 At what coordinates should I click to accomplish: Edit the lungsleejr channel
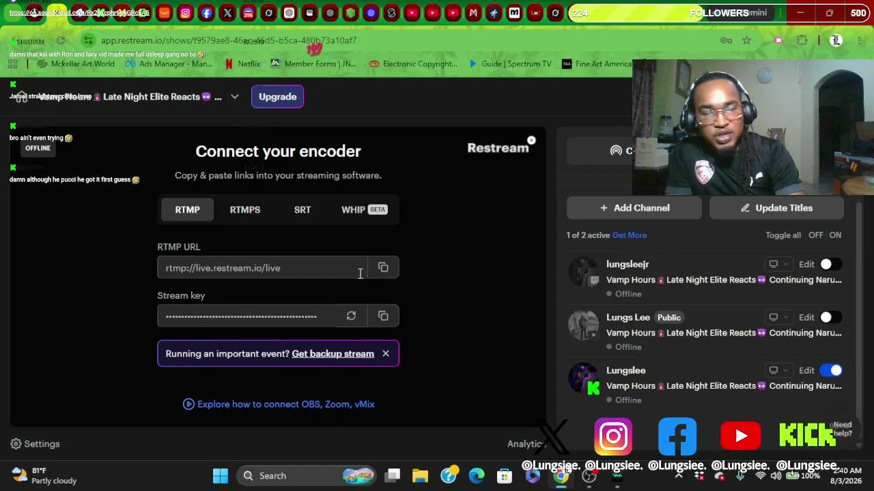806,264
